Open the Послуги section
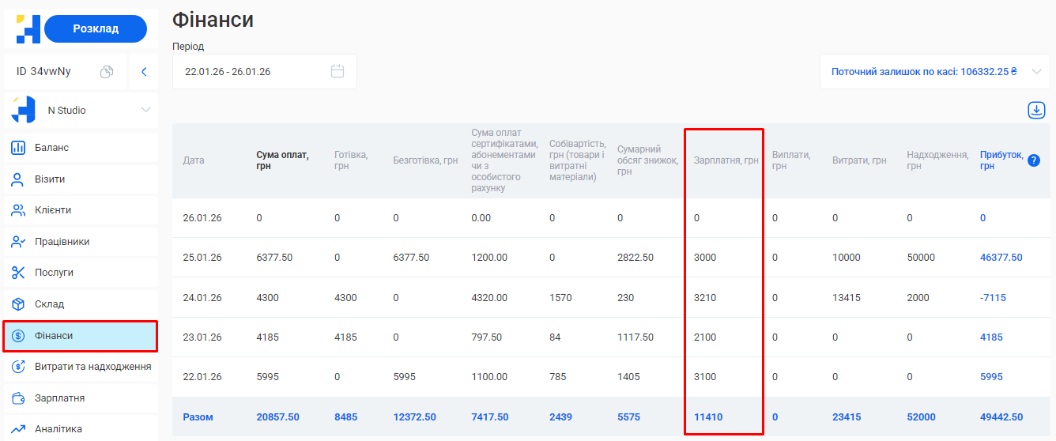The height and width of the screenshot is (441, 1056). [x=54, y=273]
